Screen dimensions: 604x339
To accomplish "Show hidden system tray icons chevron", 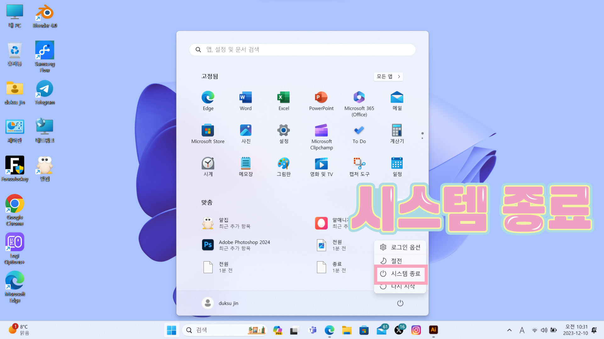I will [x=509, y=330].
